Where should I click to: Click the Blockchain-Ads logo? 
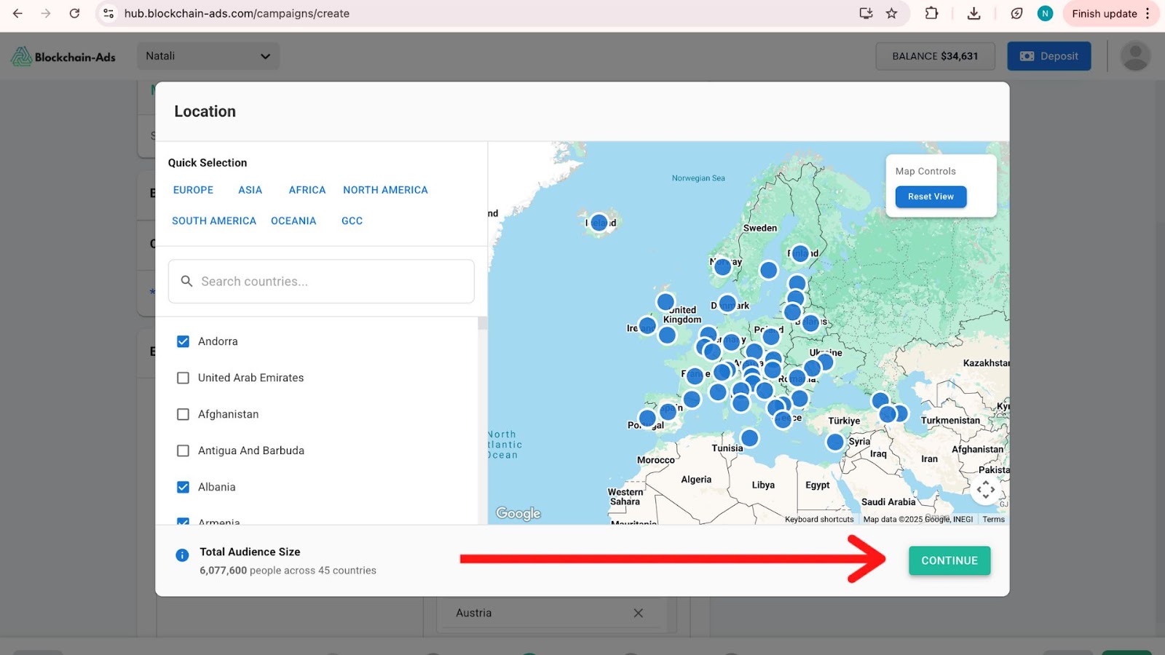pos(63,56)
